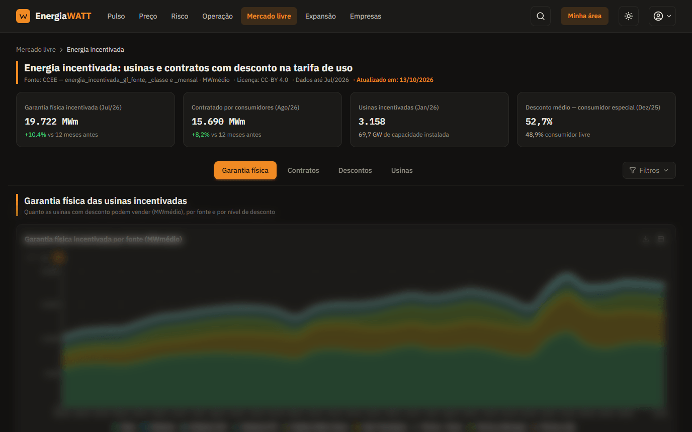Image resolution: width=692 pixels, height=432 pixels.
Task: Expand the Filtros dropdown
Action: pos(649,170)
